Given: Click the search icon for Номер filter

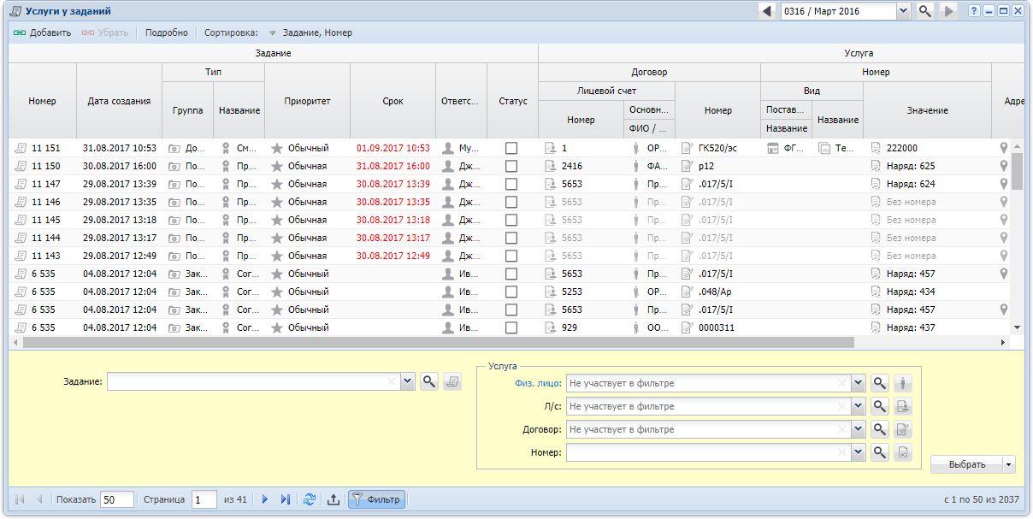Looking at the screenshot, I should (880, 452).
